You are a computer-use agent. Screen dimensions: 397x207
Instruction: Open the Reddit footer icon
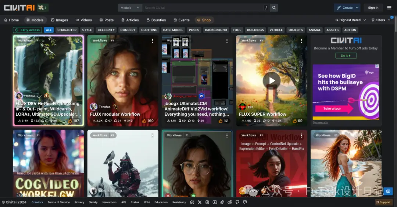(x=230, y=202)
